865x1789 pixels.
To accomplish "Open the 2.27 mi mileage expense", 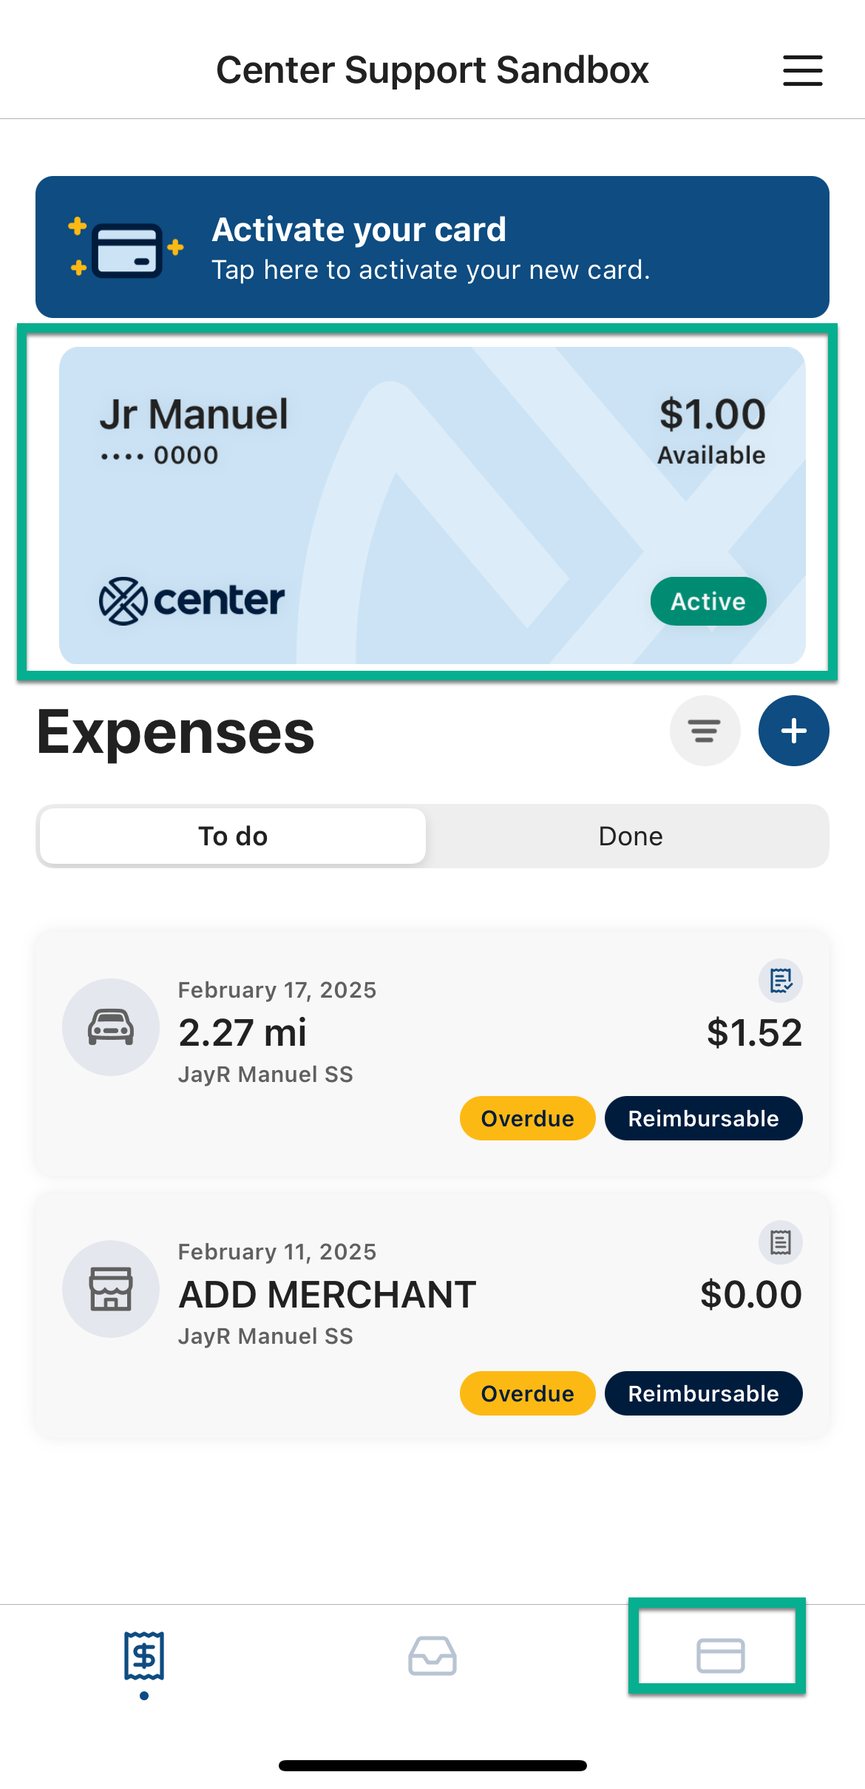I will (x=432, y=1053).
